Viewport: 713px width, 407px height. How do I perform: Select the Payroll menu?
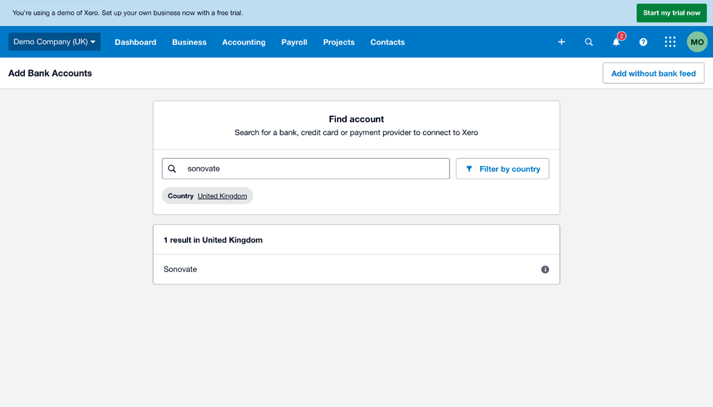tap(294, 42)
